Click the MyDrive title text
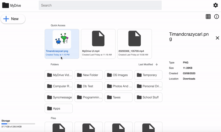Image resolution: width=221 pixels, height=132 pixels. [15, 6]
